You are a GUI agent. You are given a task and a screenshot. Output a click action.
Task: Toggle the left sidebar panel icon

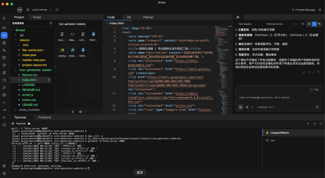pos(4,18)
